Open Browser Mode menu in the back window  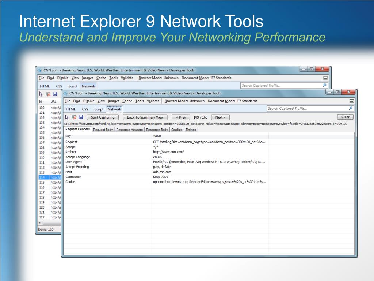(159, 78)
